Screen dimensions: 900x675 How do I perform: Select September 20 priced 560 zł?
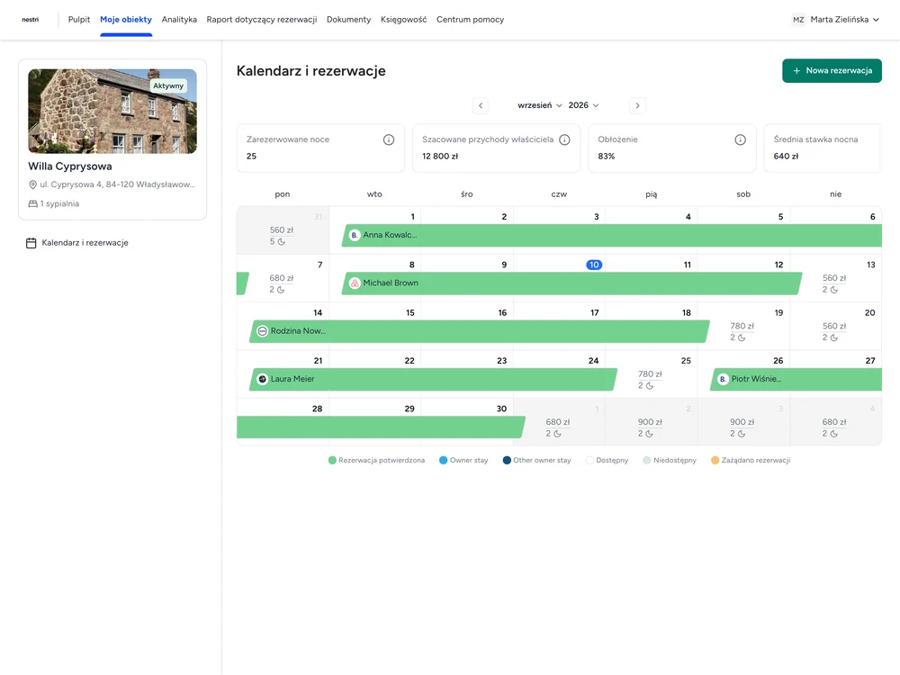point(836,328)
